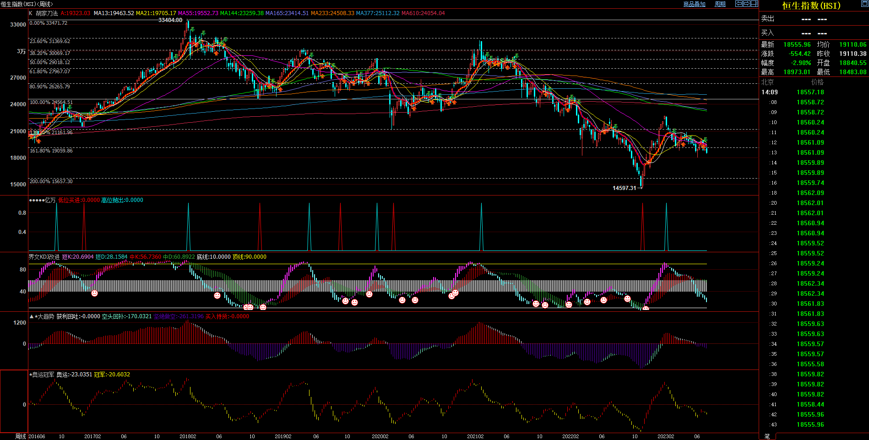Select the 笔 tab at bottom right

[767, 436]
